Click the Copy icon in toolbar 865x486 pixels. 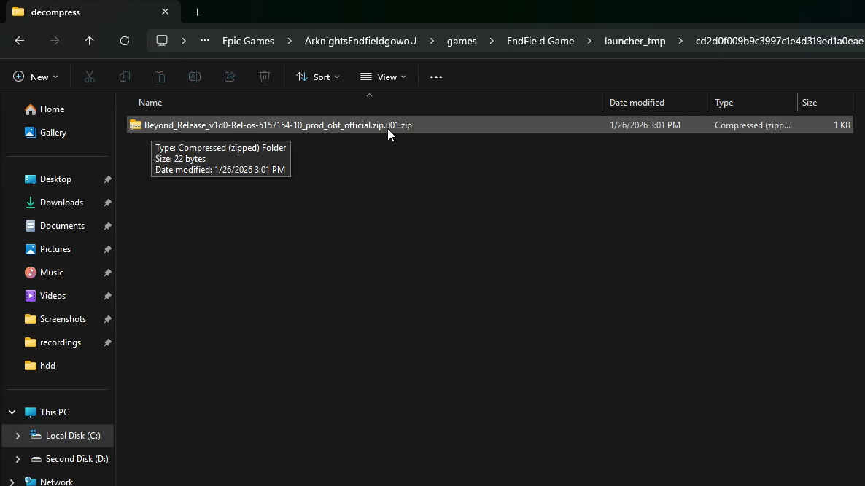pyautogui.click(x=125, y=77)
